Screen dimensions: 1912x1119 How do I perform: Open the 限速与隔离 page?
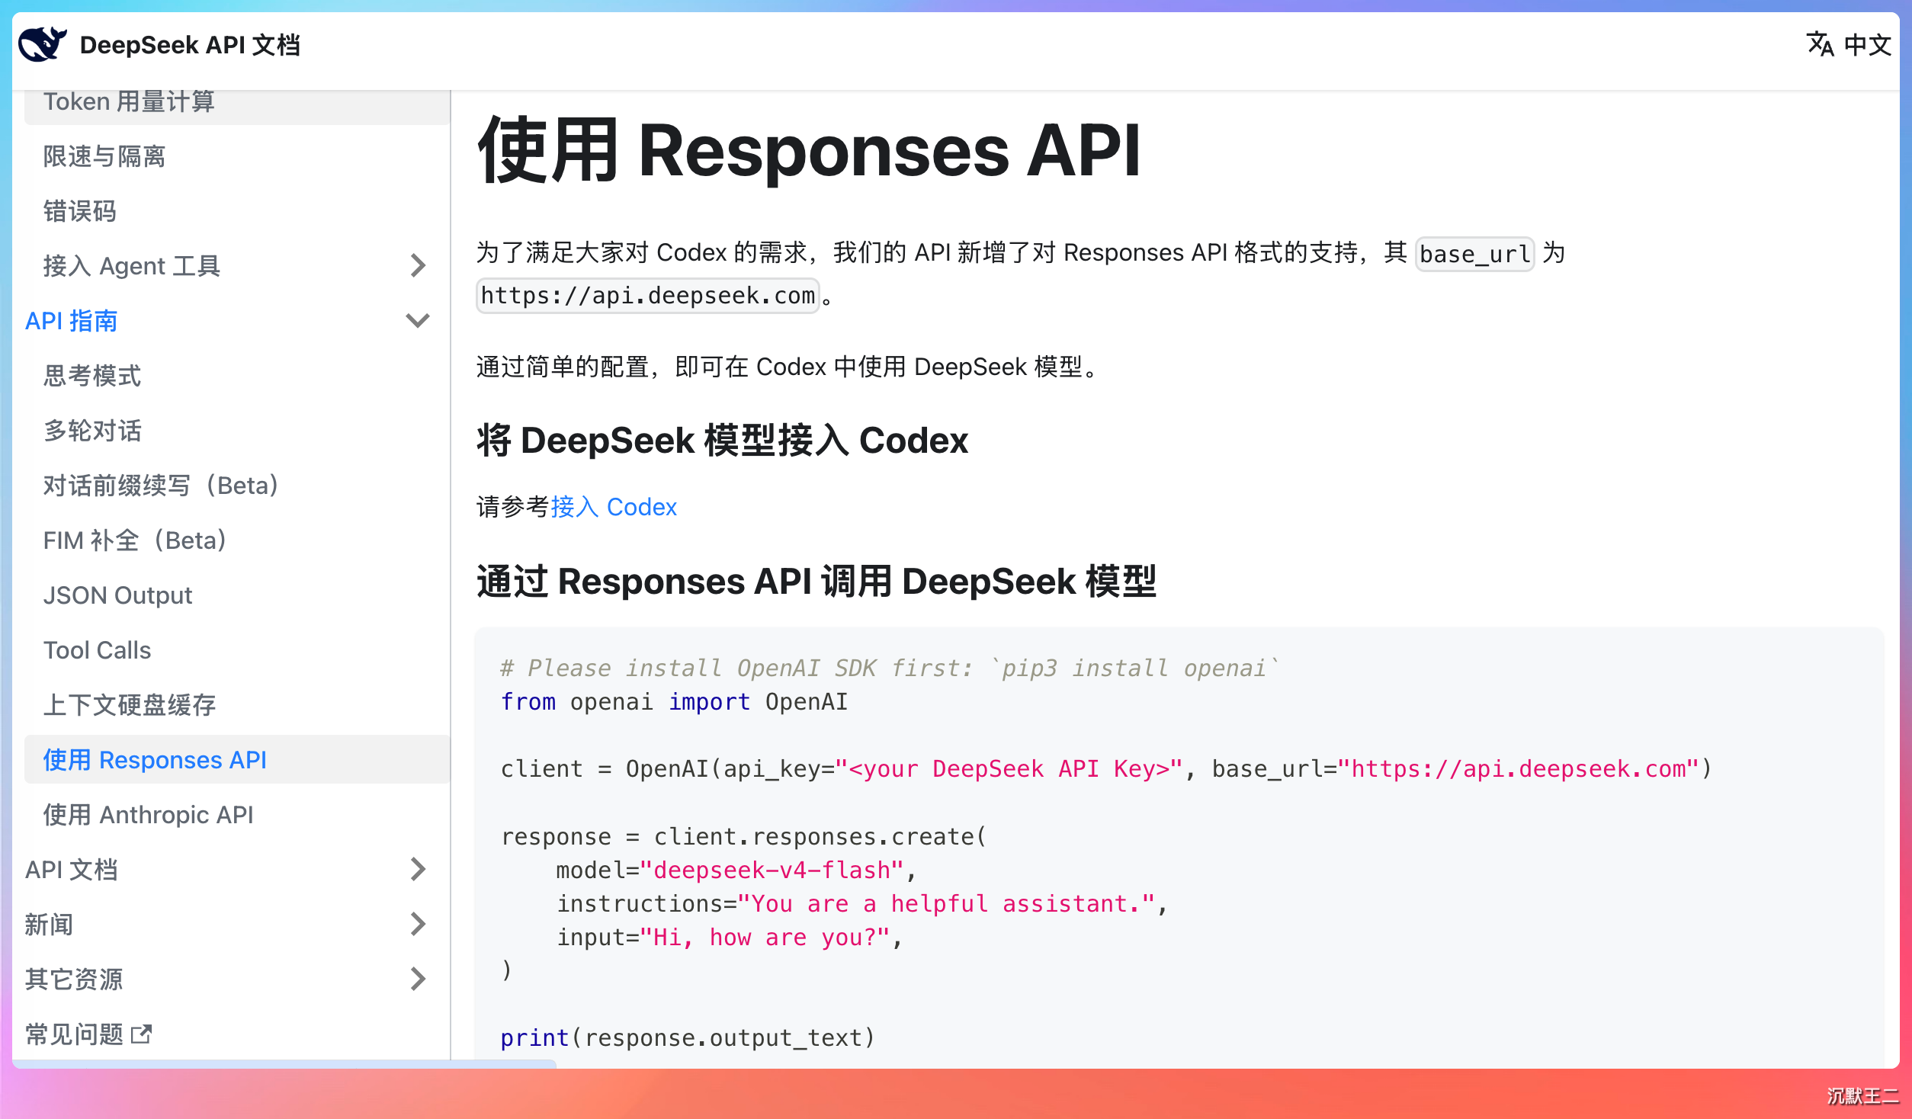coord(237,156)
